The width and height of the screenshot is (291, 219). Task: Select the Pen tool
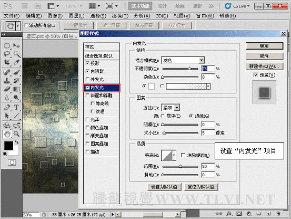7,107
